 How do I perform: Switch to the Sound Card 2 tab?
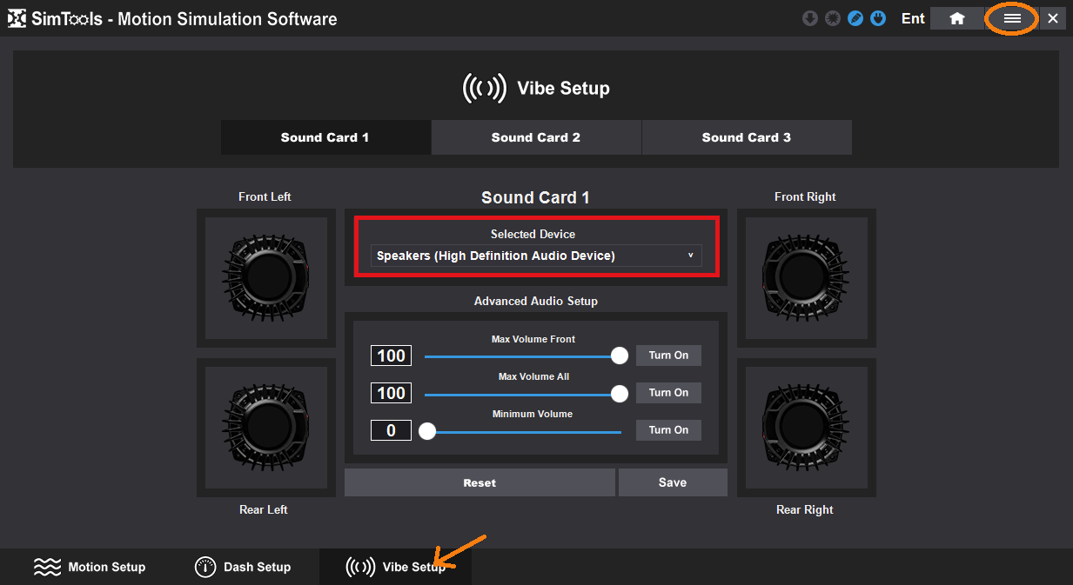(536, 137)
